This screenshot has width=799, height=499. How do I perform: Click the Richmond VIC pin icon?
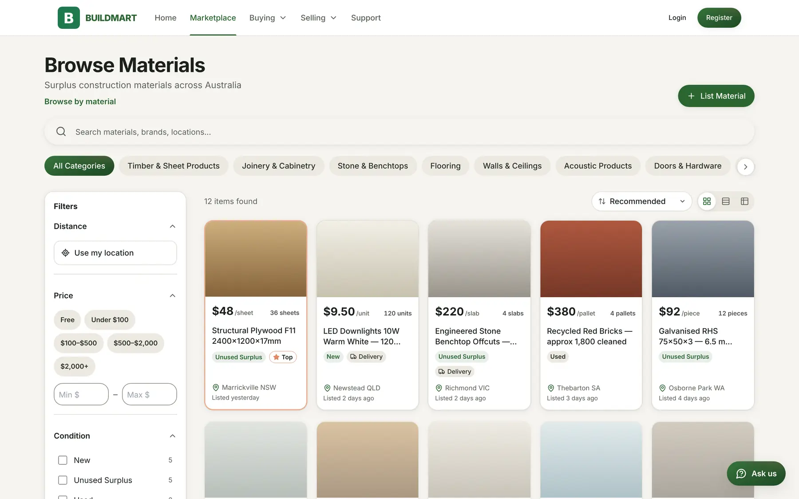[439, 388]
